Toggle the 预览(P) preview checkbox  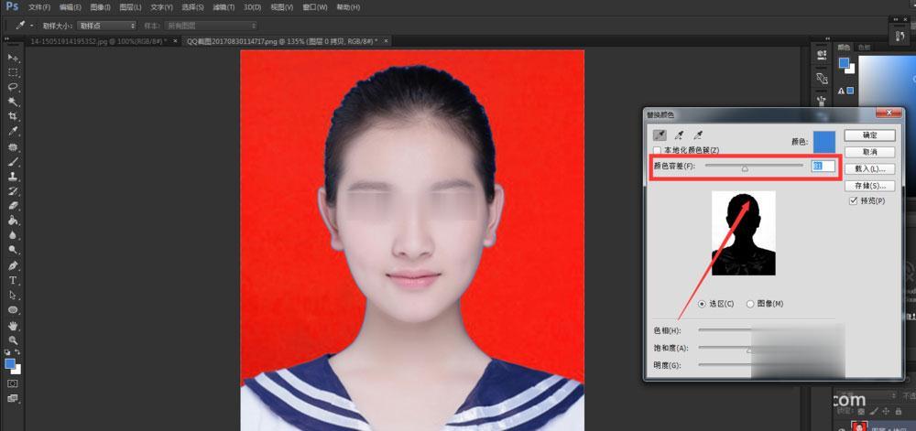click(854, 200)
